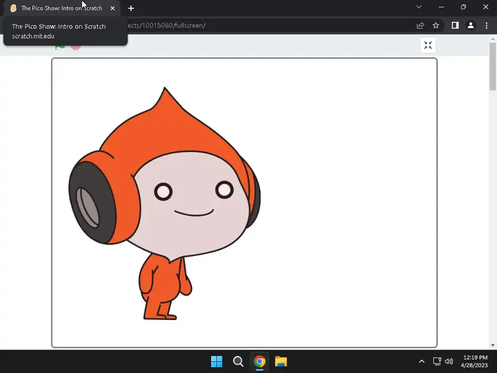
Task: Click the address bar URL text
Action: click(166, 25)
